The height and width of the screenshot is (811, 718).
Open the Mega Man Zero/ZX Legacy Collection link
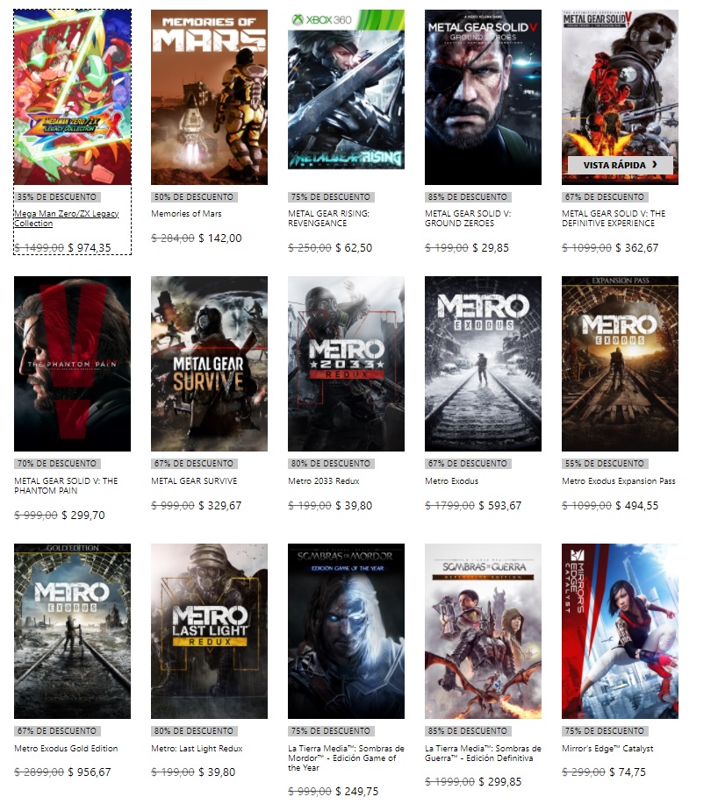(66, 218)
